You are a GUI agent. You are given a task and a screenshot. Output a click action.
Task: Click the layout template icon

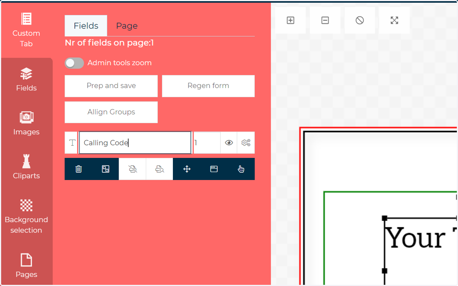(106, 169)
